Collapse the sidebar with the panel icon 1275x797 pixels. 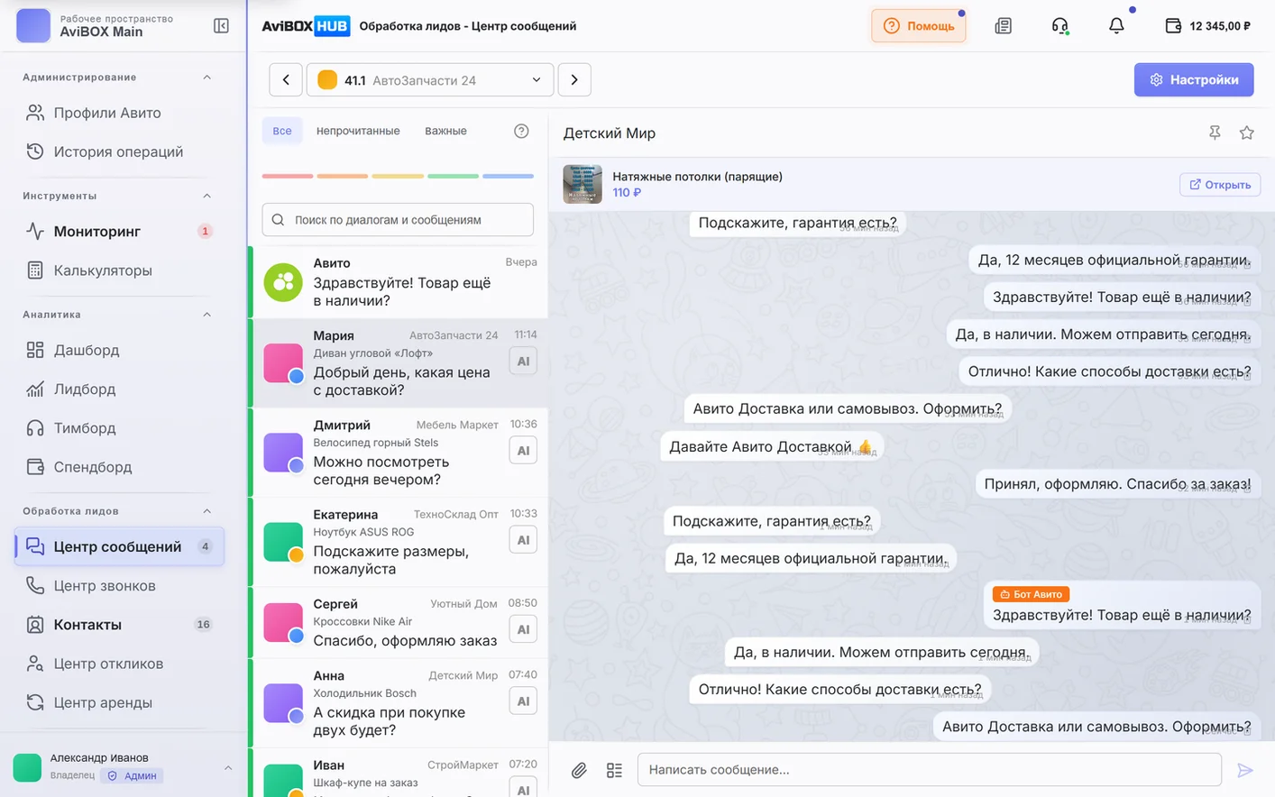(221, 26)
